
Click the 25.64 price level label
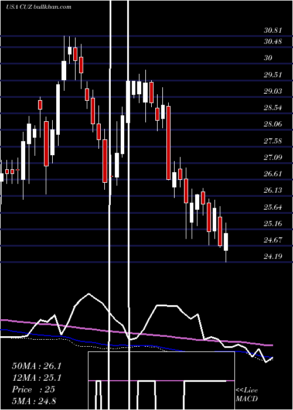tap(273, 207)
